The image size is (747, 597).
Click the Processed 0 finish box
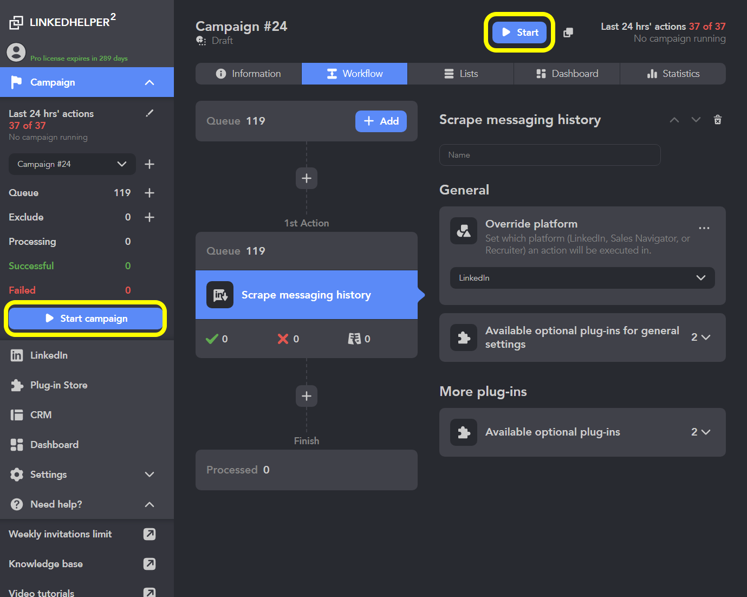pos(307,470)
